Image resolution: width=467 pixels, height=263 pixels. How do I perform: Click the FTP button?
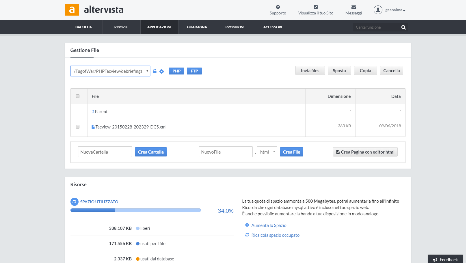[x=194, y=71]
